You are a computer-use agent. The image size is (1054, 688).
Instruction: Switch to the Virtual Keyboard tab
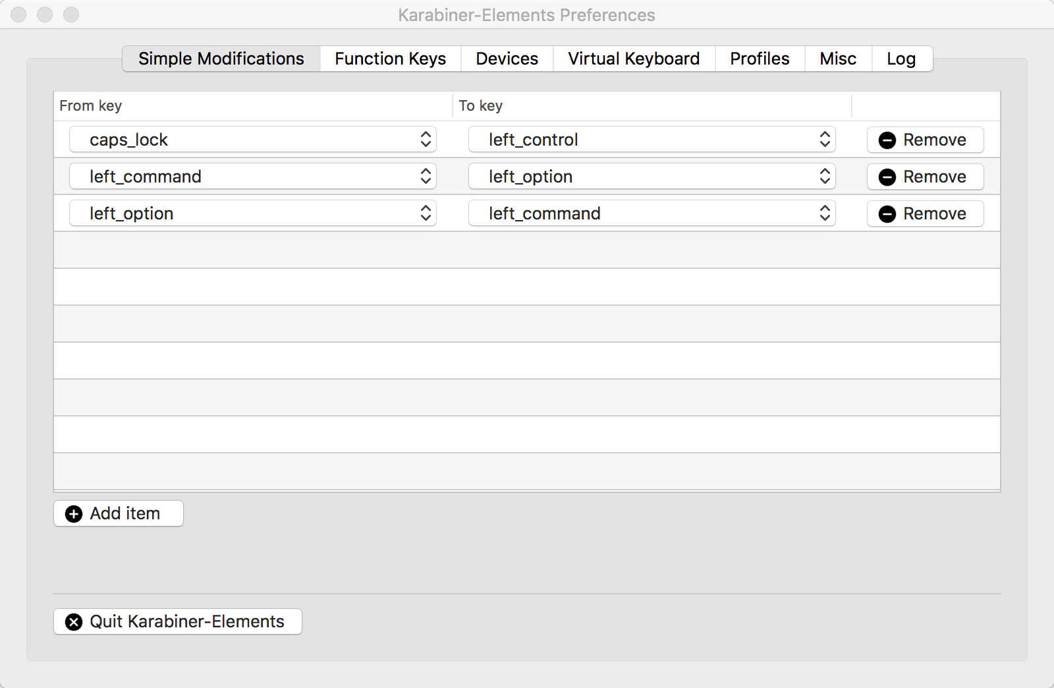(634, 59)
